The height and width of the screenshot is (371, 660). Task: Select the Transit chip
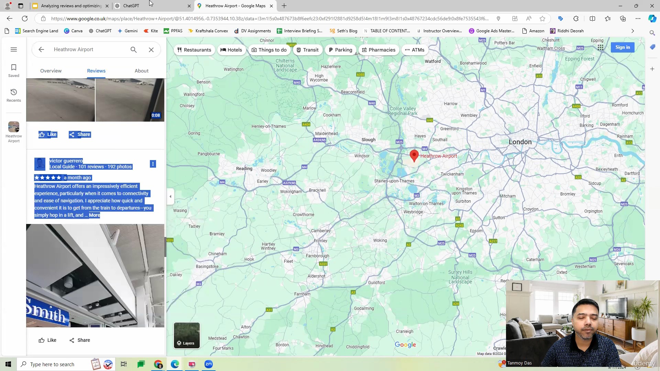click(x=308, y=50)
